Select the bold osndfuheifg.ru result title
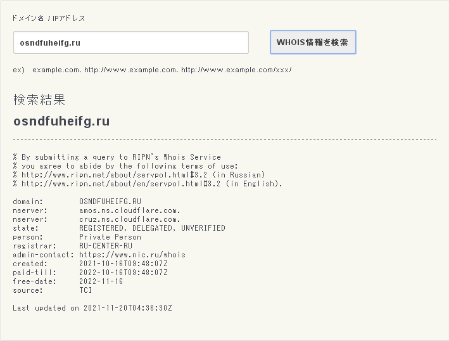 [61, 121]
